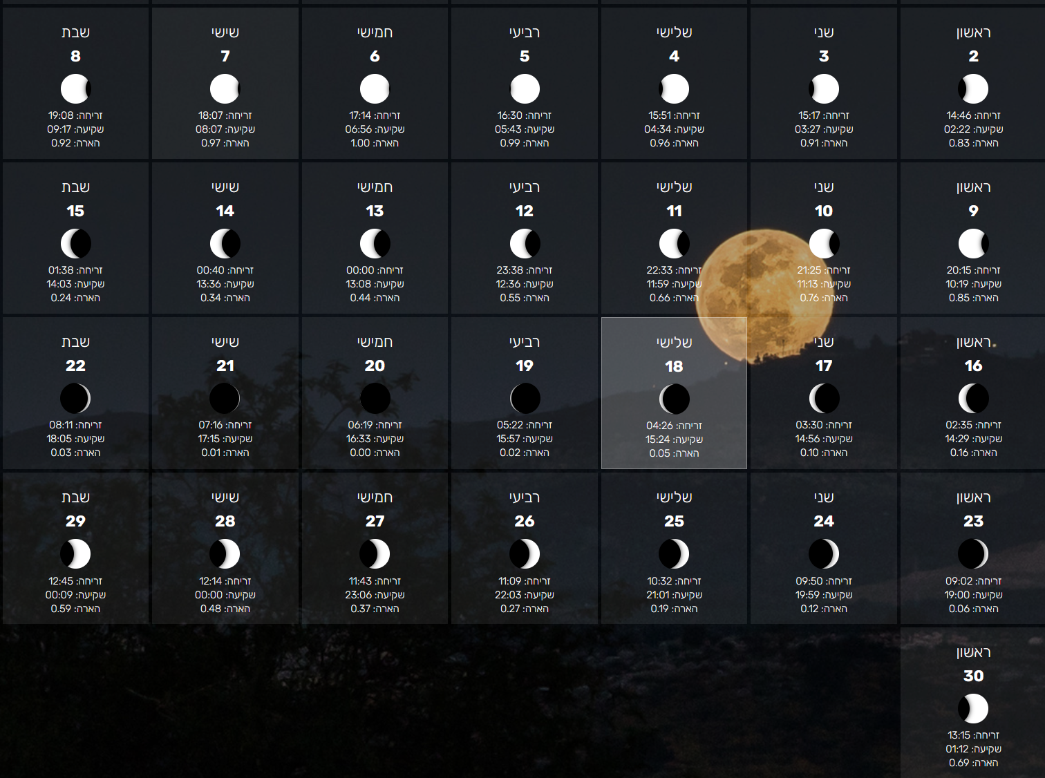The height and width of the screenshot is (778, 1045).
Task: Click the illumination value 1.00 on day 6
Action: coord(360,143)
